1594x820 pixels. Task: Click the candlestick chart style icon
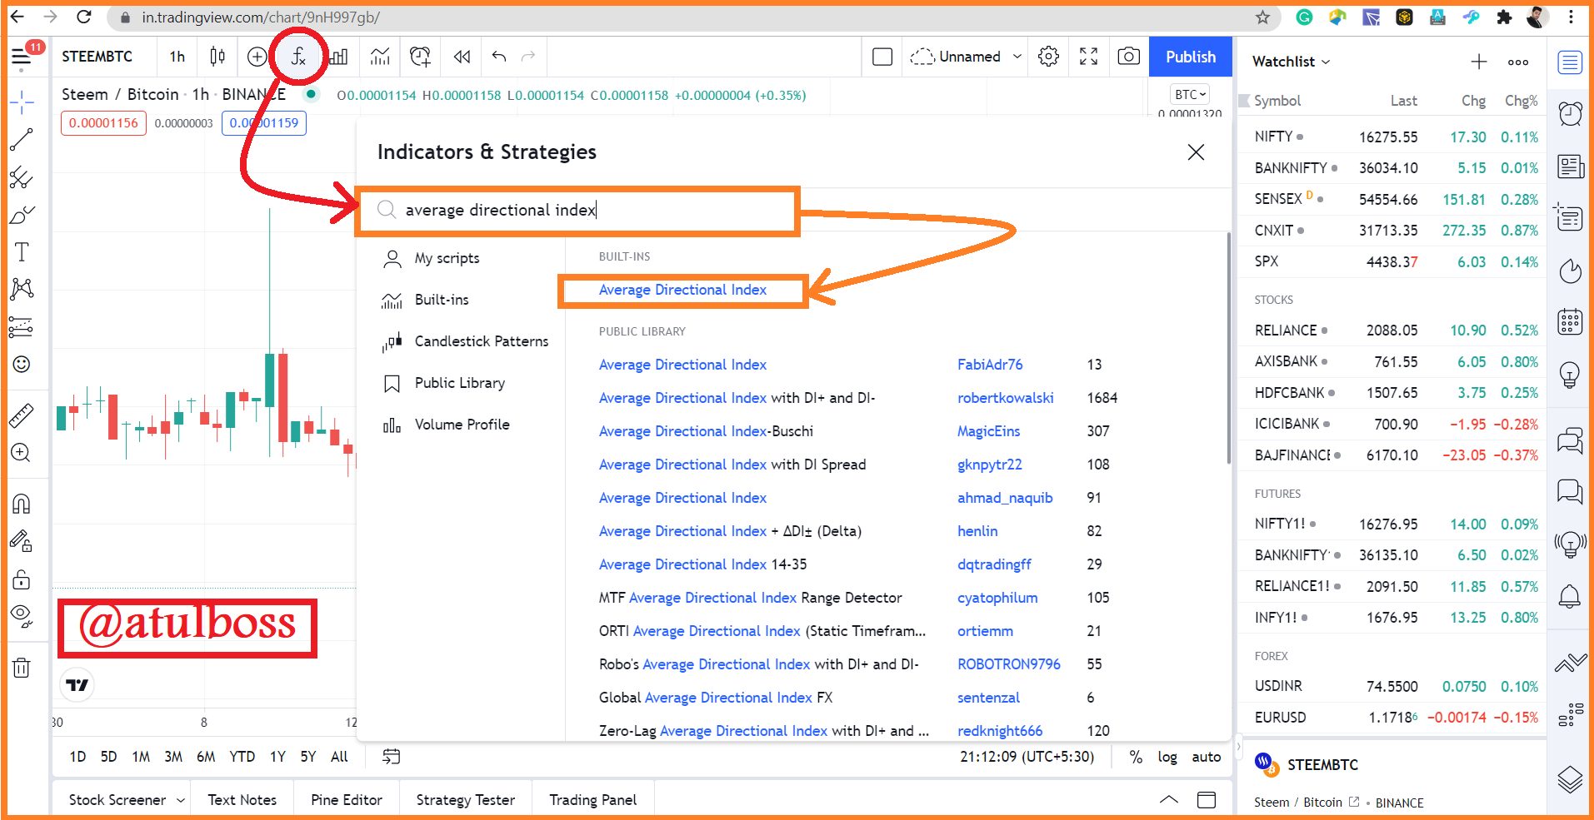coord(217,57)
